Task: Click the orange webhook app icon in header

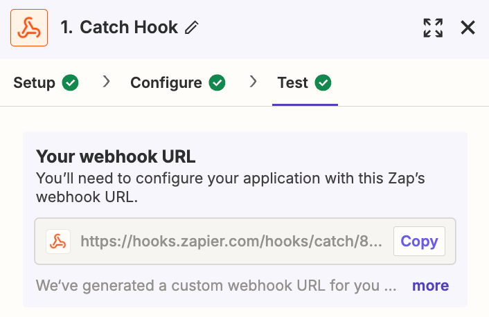Action: pyautogui.click(x=29, y=28)
